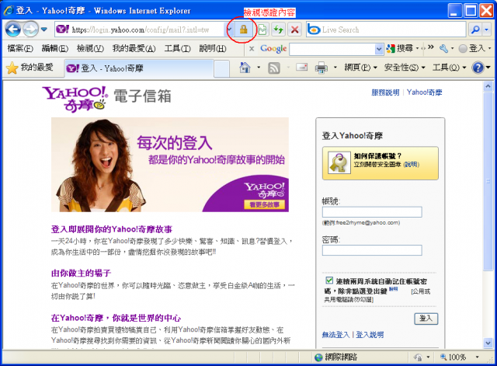Click the red Stop loading X button
The image size is (497, 366).
[x=295, y=30]
